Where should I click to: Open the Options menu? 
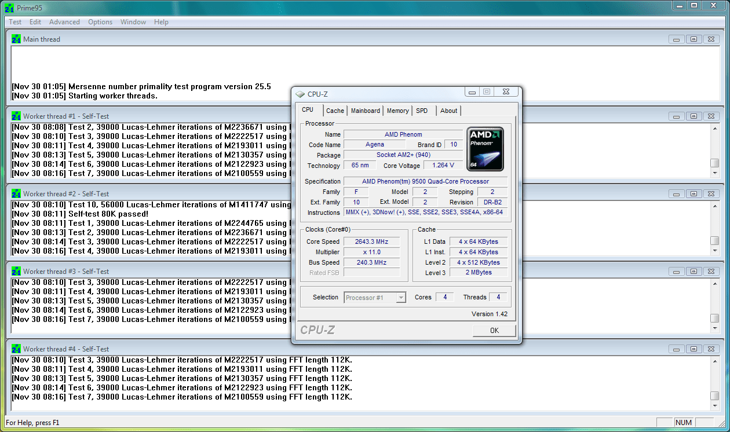(x=100, y=22)
